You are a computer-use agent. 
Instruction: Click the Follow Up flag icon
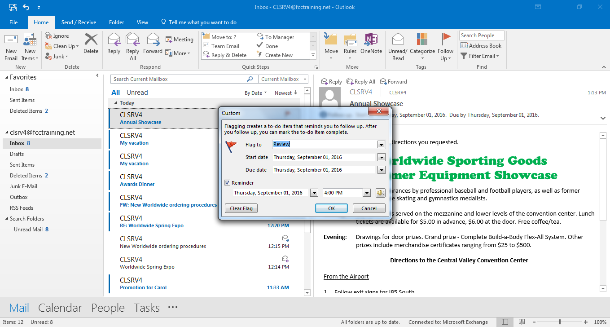(x=446, y=40)
